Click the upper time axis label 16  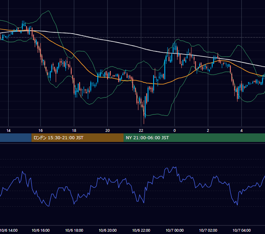(41, 131)
